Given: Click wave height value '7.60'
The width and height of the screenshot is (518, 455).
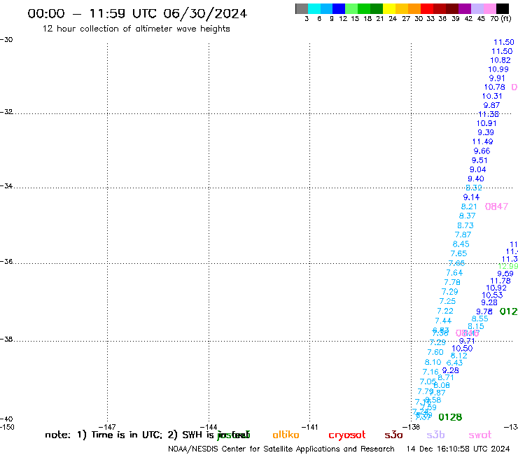Looking at the screenshot, I should point(435,352).
